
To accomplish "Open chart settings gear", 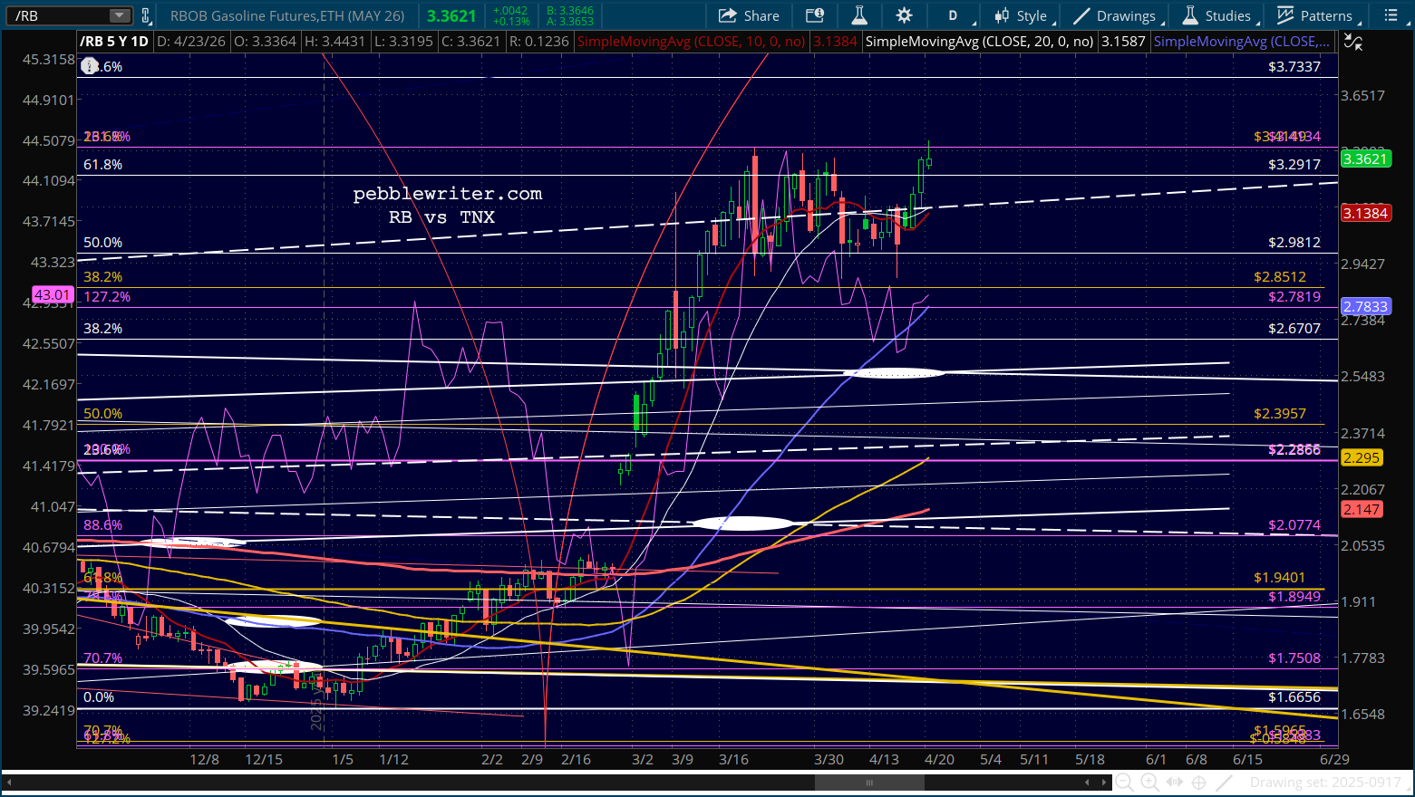I will coord(904,15).
